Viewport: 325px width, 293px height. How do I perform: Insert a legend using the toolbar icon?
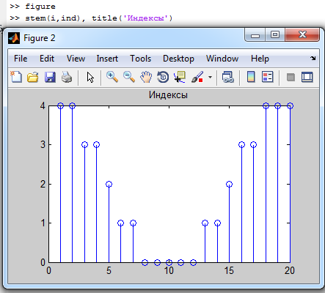[267, 77]
